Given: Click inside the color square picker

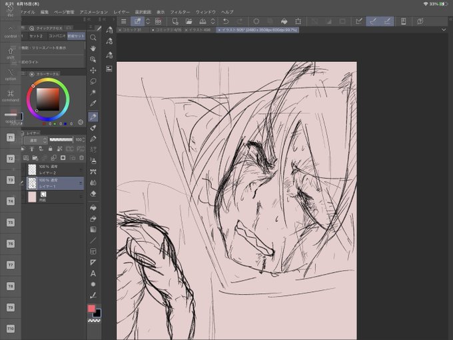Looking at the screenshot, I should tap(48, 99).
